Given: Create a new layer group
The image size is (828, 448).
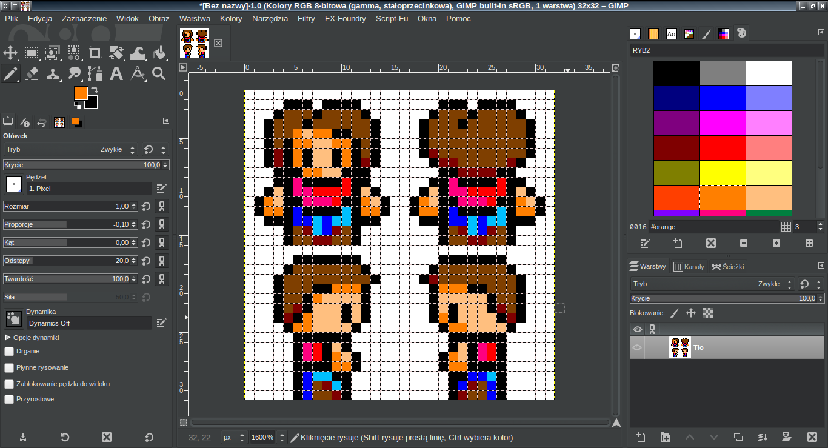Looking at the screenshot, I should click(666, 437).
